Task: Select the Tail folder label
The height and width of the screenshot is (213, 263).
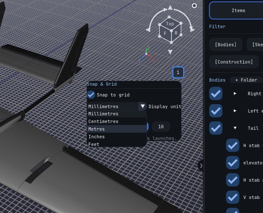Action: tap(253, 128)
